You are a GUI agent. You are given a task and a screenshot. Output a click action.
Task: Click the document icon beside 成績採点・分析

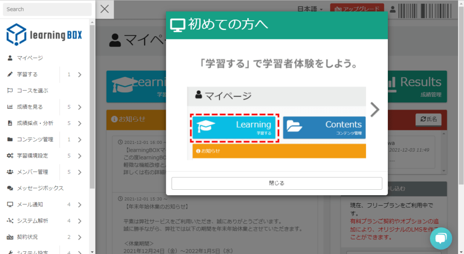pyautogui.click(x=10, y=123)
